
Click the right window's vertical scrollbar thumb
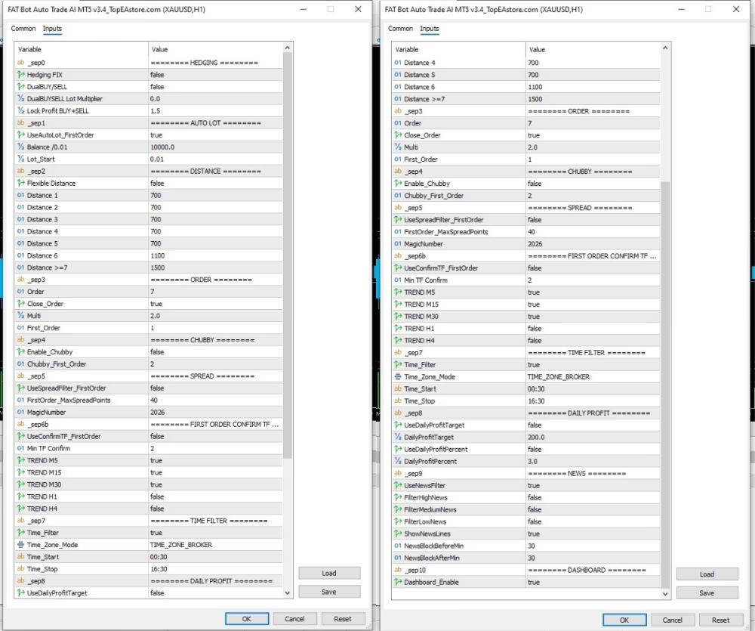coord(665,385)
